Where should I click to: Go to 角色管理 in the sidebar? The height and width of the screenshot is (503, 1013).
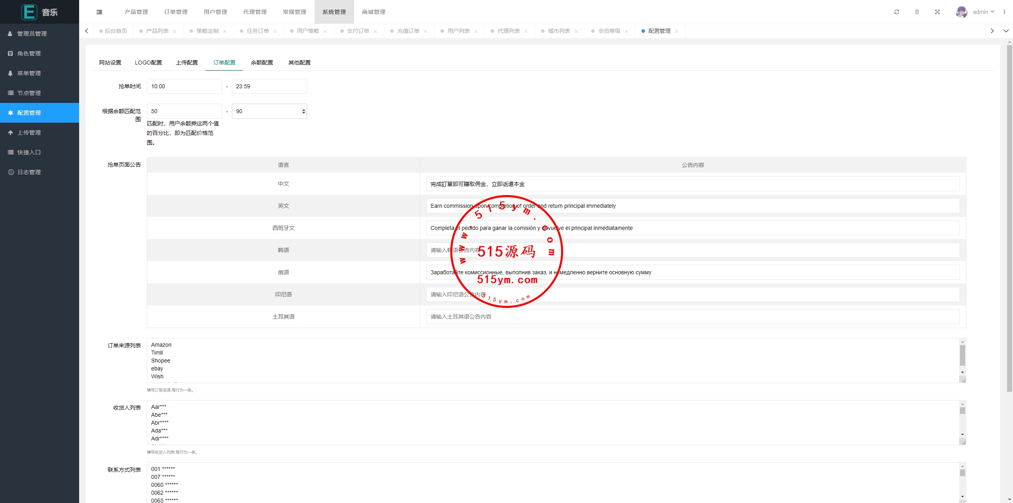29,53
